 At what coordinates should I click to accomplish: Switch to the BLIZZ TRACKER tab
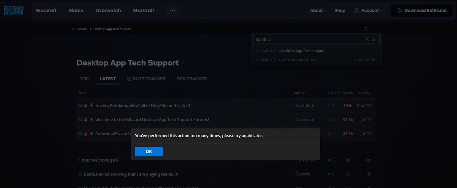146,79
